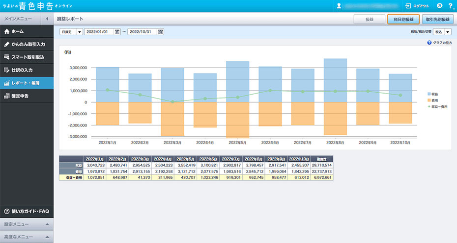Click the question icon next to 使い方ガイド・FAQ
Image resolution: width=457 pixels, height=243 pixels.
7,211
